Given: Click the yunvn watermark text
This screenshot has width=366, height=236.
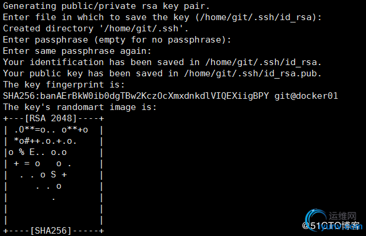Looking at the screenshot, I should tap(341, 227).
